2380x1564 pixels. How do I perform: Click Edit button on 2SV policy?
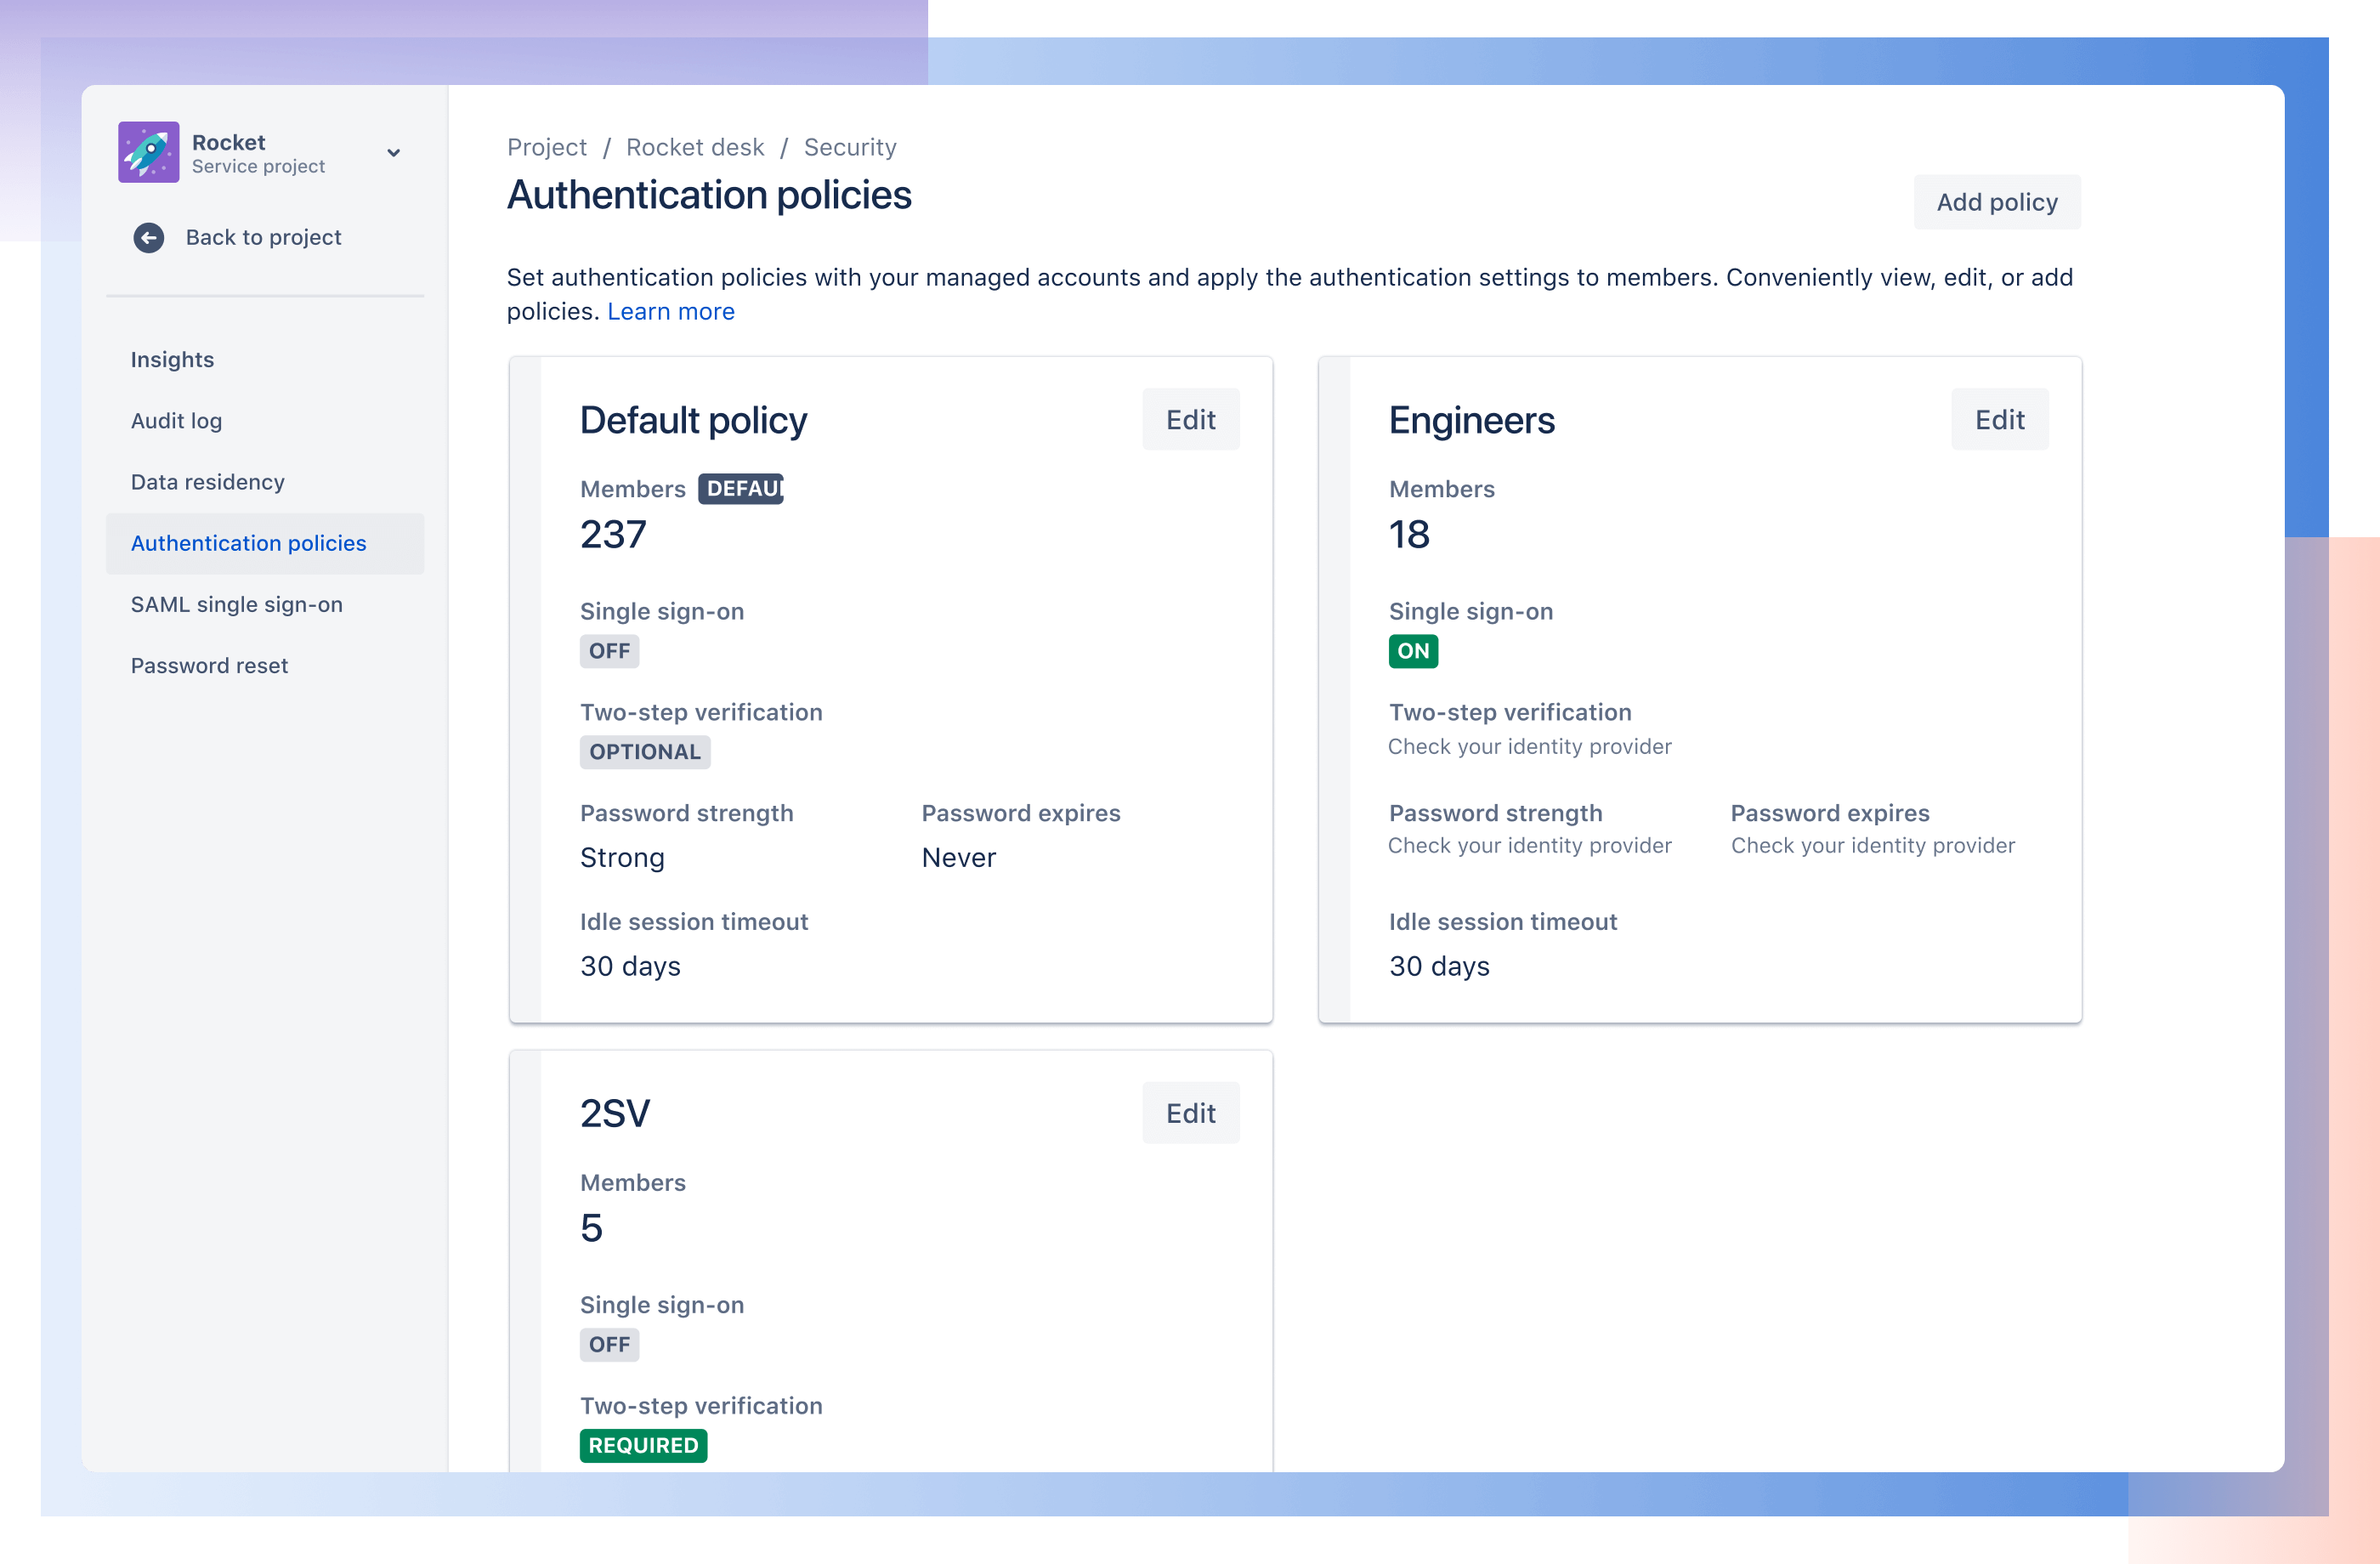click(1192, 1112)
